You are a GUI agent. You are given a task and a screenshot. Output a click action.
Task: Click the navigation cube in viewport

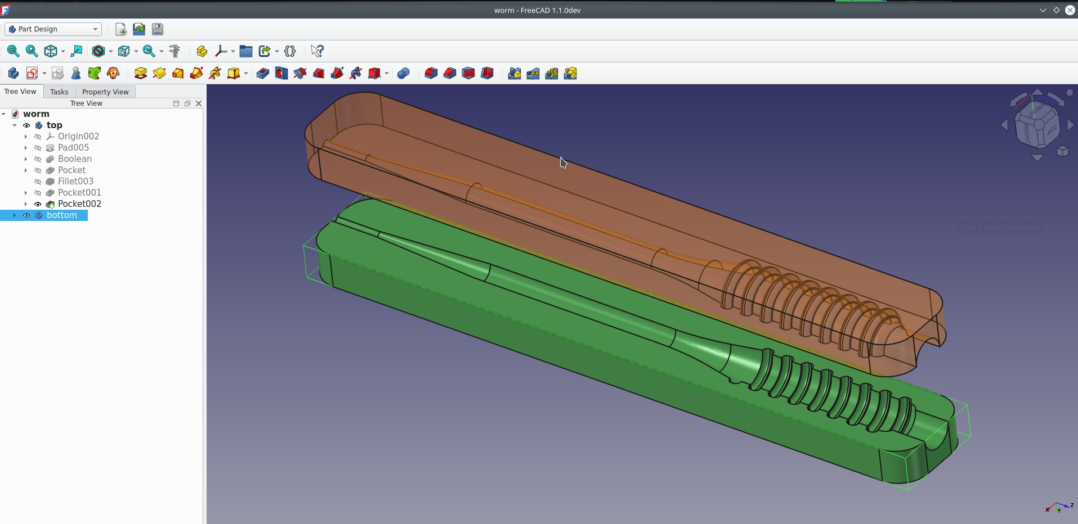pos(1037,124)
